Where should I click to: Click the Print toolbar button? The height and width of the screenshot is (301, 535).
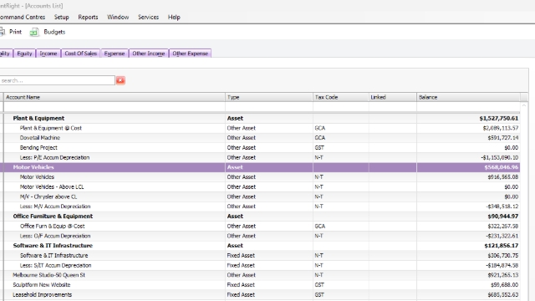11,32
